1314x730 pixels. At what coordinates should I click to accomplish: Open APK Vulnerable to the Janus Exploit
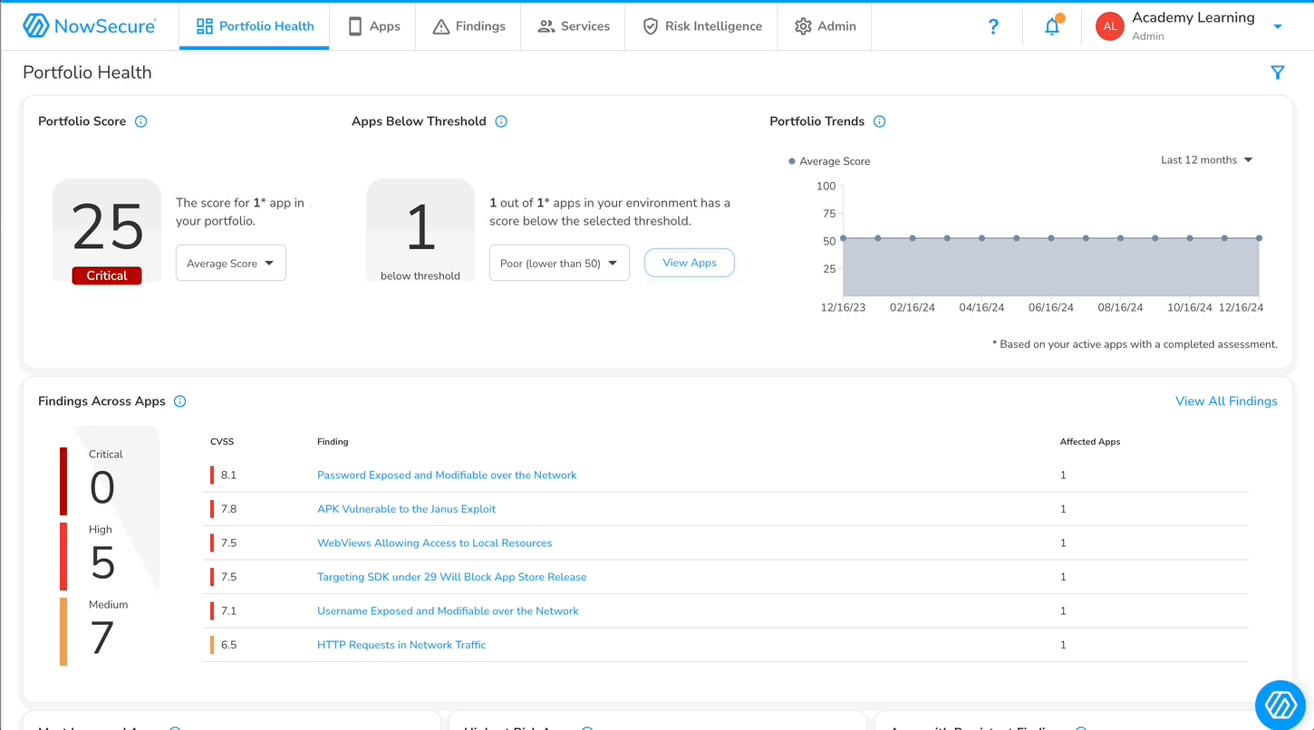[x=407, y=509]
